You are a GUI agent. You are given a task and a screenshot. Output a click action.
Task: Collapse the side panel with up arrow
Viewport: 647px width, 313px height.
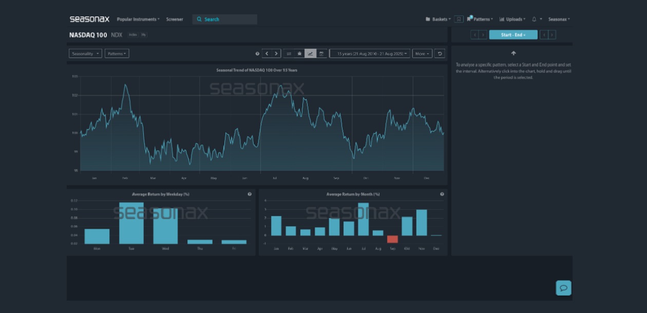pyautogui.click(x=513, y=53)
